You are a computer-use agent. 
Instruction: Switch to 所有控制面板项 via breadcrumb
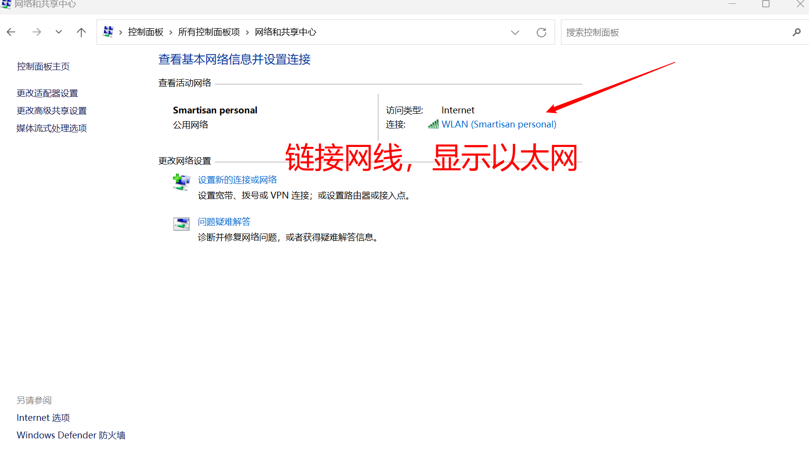[x=209, y=32]
